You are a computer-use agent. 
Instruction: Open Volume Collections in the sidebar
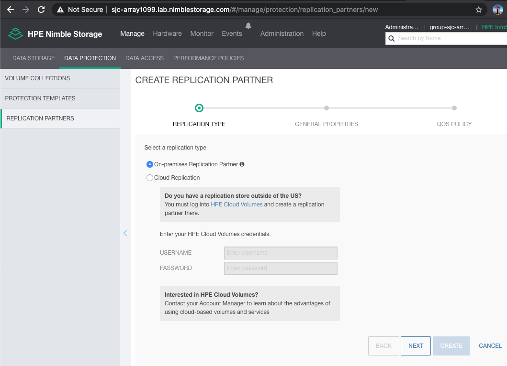(x=60, y=78)
